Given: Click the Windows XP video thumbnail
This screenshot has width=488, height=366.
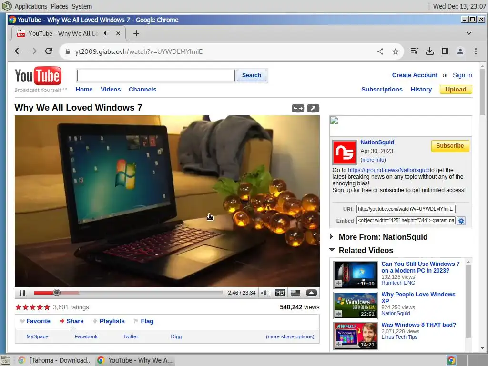Looking at the screenshot, I should pos(356,305).
